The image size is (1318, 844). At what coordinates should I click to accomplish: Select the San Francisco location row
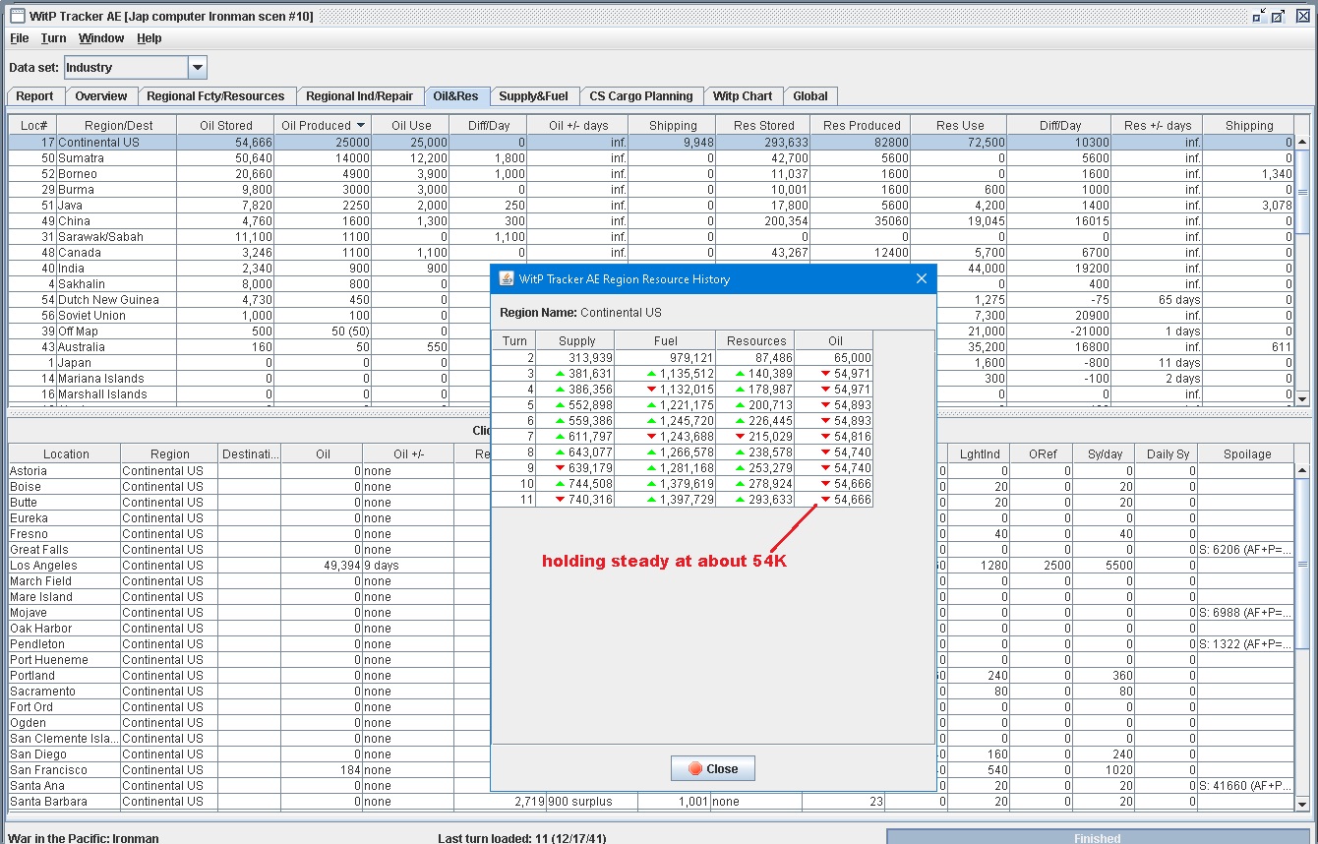652,770
